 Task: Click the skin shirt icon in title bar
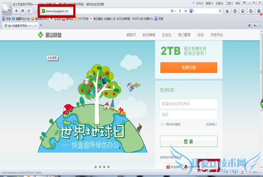tap(244, 3)
